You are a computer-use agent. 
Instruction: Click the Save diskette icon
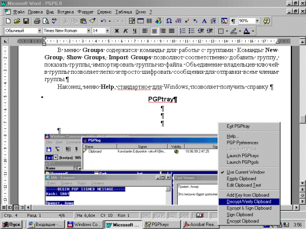25,21
